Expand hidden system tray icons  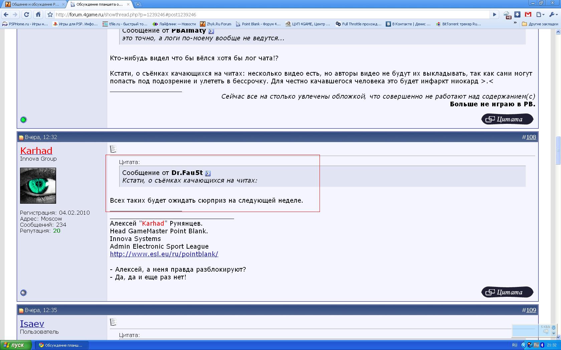tap(524, 345)
